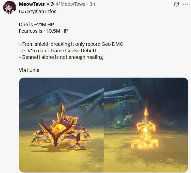Click the floating crystal above the golden construct
This screenshot has width=191, height=173.
146,112
